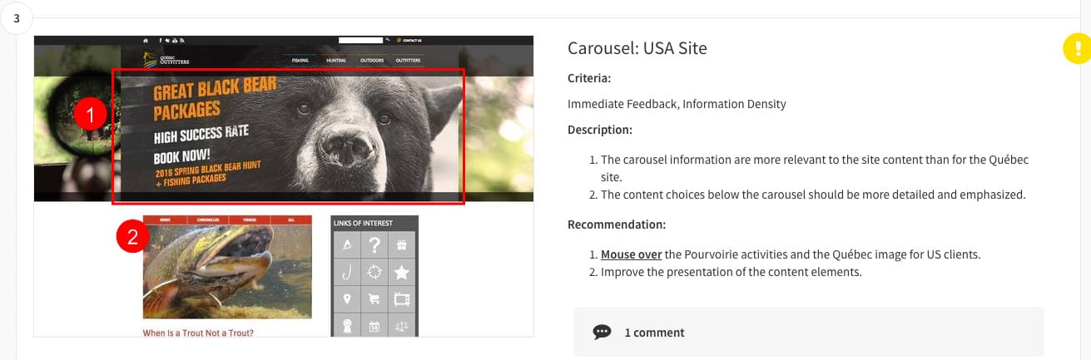Click the 'Criteria:' heading
1091x360 pixels.
[x=589, y=78]
